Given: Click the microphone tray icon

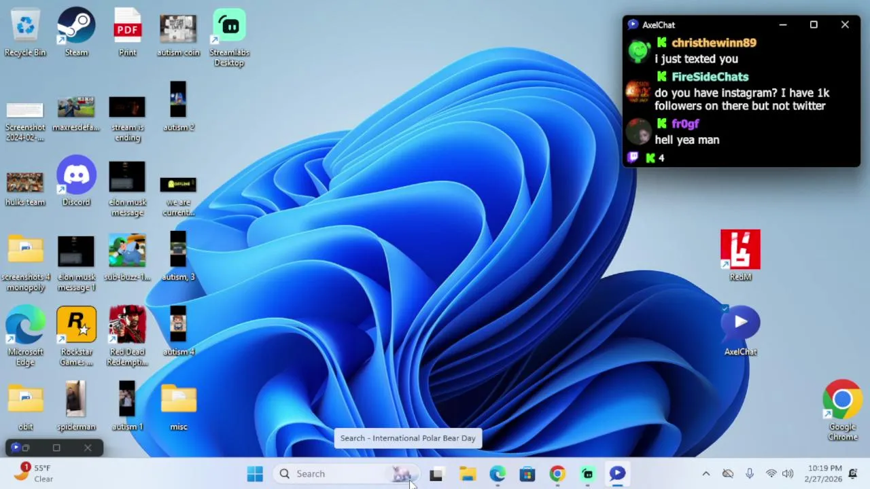Looking at the screenshot, I should pos(749,474).
